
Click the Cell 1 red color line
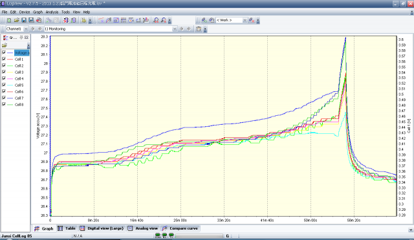[10, 59]
